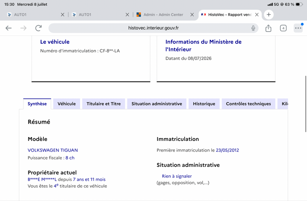Open the Historique tab
Viewport: 307px width, 201px height.
pos(204,104)
